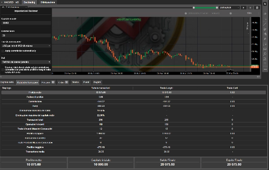Select the text tool in right toolbar
Image resolution: width=269 pixels, height=170 pixels.
pos(265,64)
